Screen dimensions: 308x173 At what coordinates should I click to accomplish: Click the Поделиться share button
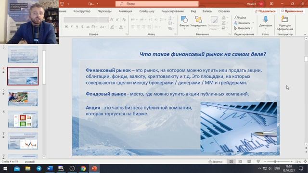(265, 11)
